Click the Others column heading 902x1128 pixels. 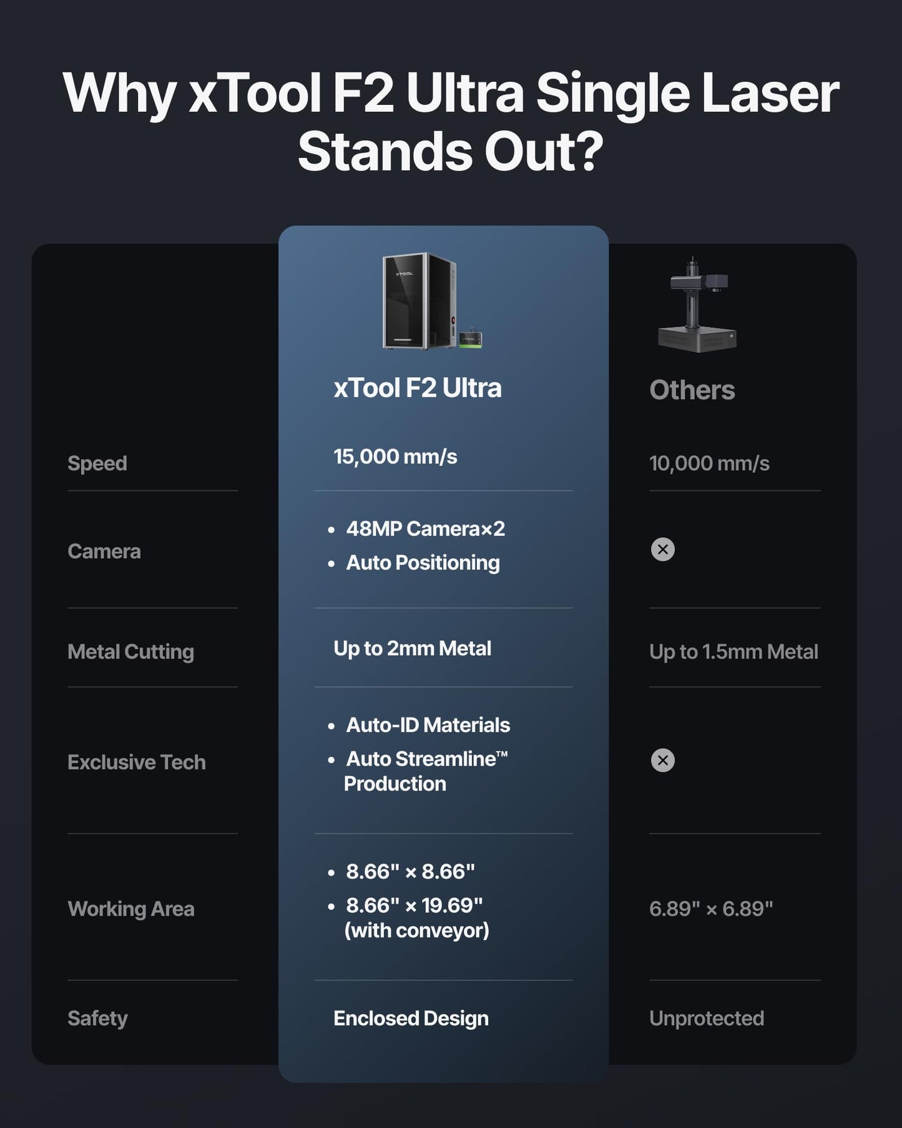[x=692, y=390]
